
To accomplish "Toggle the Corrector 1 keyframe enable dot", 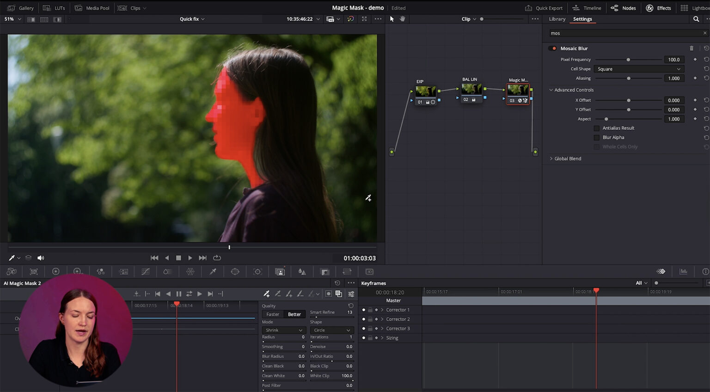I will pyautogui.click(x=364, y=310).
